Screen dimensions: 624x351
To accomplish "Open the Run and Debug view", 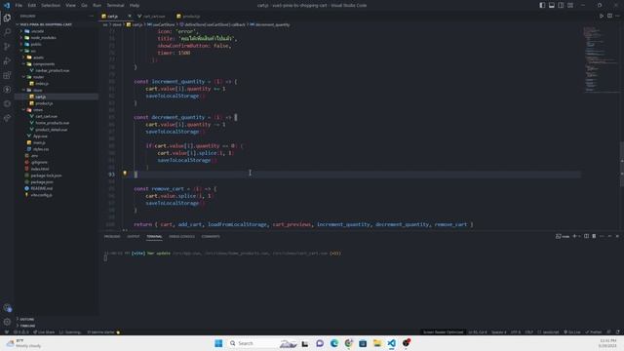I will 7,60.
